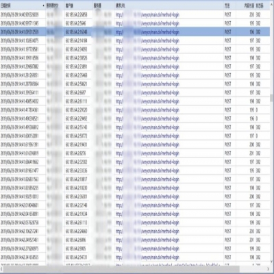Click the client cell 60.185.64.2:61111
274x274 pixels.
pyautogui.click(x=76, y=101)
